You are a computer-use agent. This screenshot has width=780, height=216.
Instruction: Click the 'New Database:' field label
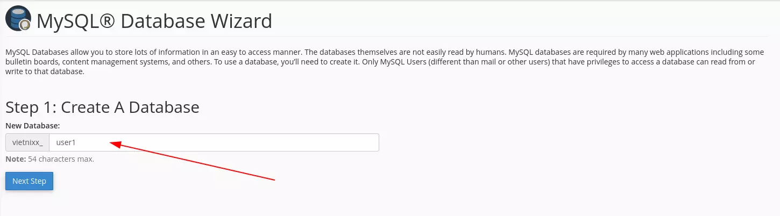32,125
